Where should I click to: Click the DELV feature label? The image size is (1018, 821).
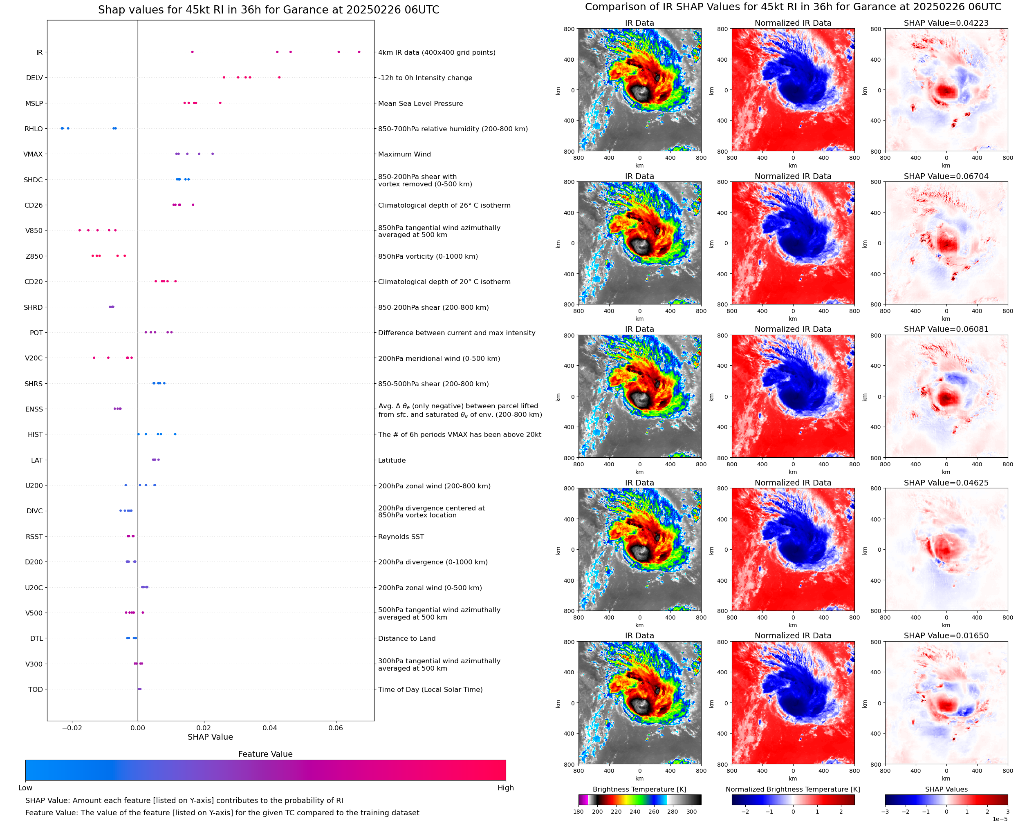pos(34,78)
